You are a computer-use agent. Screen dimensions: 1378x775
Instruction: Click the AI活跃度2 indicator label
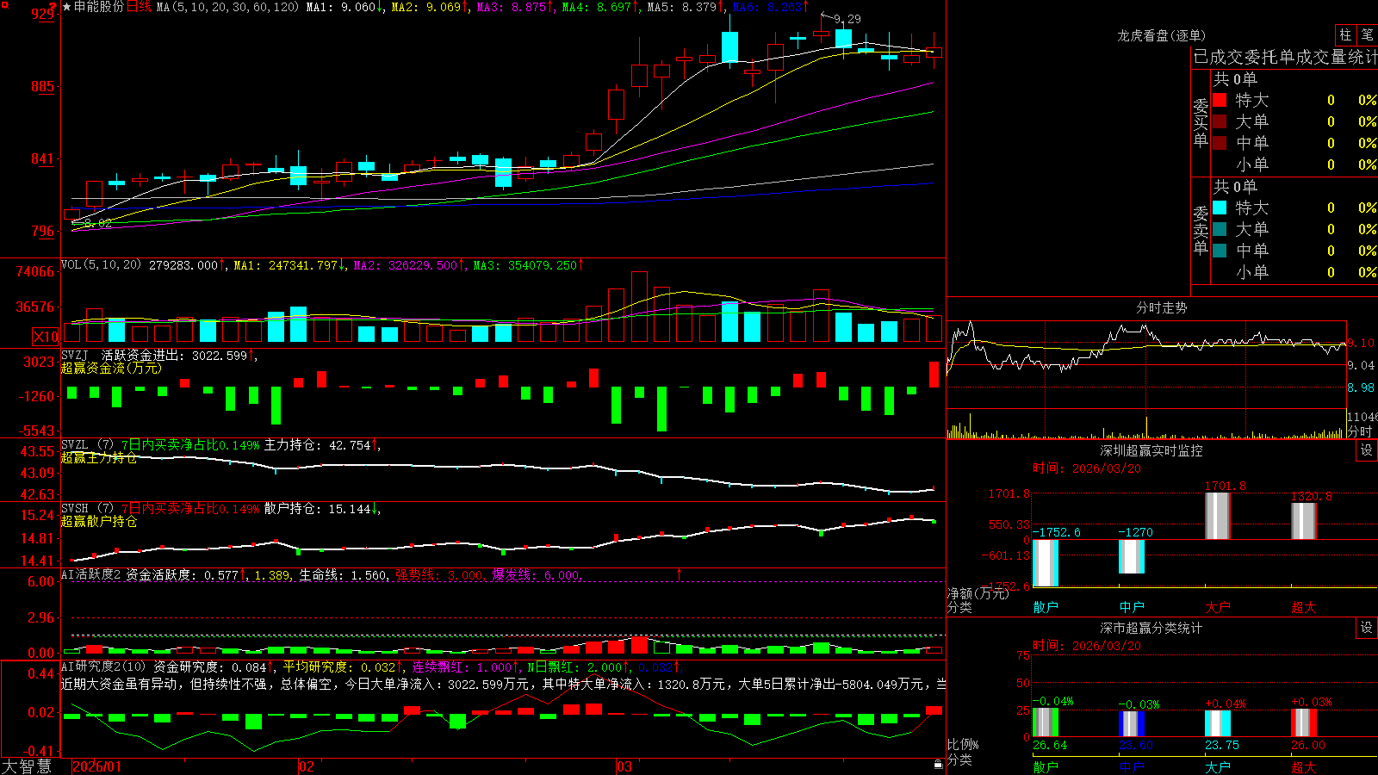click(x=91, y=574)
